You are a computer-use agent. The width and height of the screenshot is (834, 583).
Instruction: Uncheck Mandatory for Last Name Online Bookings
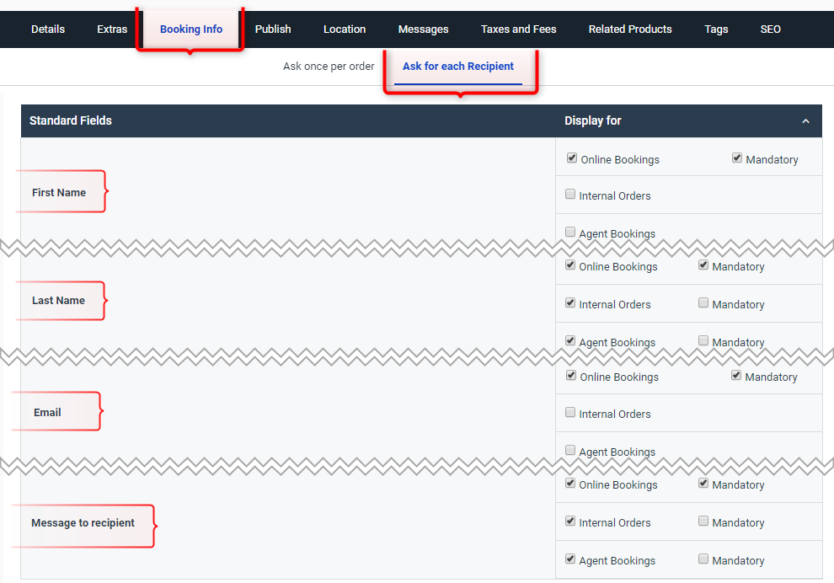(703, 265)
